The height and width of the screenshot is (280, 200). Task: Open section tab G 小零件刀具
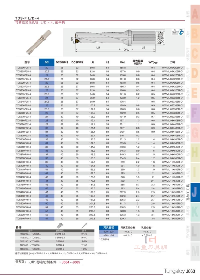(195, 133)
